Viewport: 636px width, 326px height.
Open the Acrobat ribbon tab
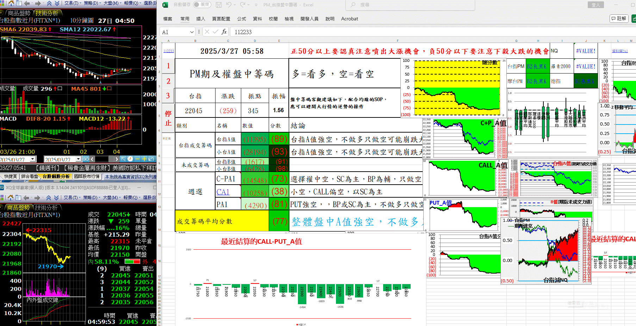[x=349, y=19]
